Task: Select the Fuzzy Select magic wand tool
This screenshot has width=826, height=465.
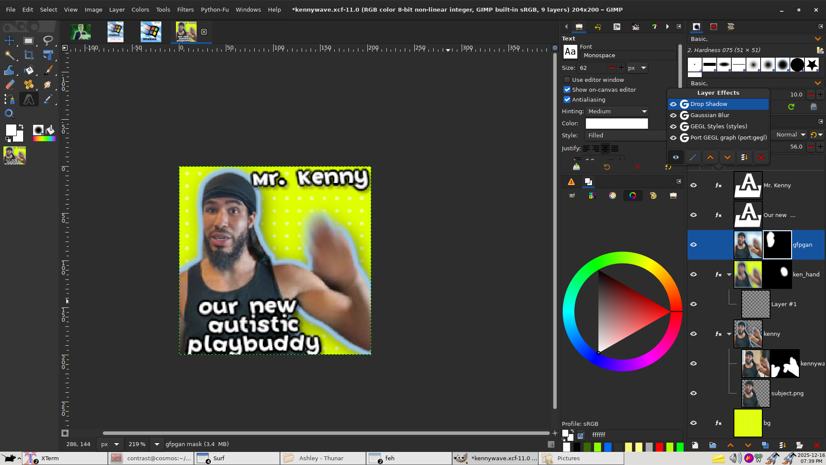Action: [x=9, y=55]
